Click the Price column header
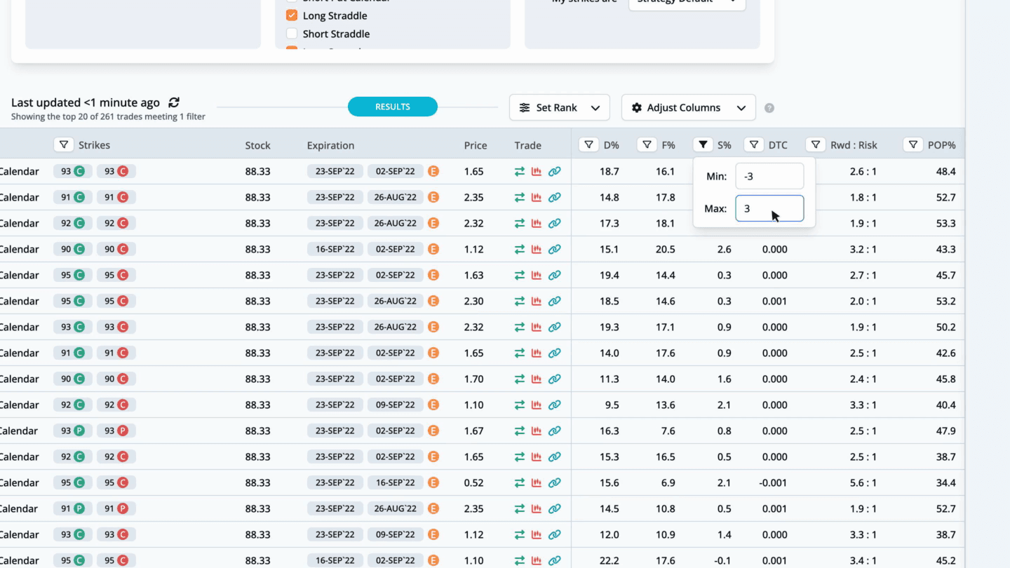 click(x=476, y=145)
